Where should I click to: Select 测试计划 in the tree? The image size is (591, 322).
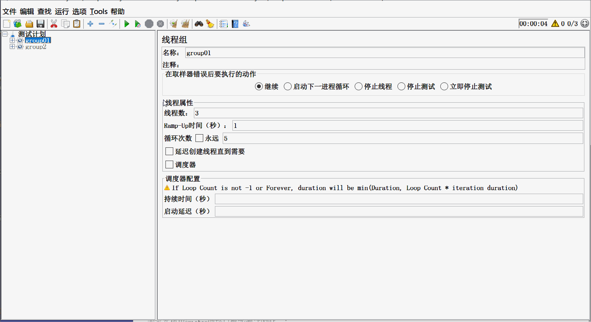[x=32, y=34]
